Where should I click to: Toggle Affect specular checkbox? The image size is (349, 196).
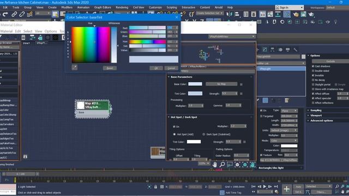[313, 98]
